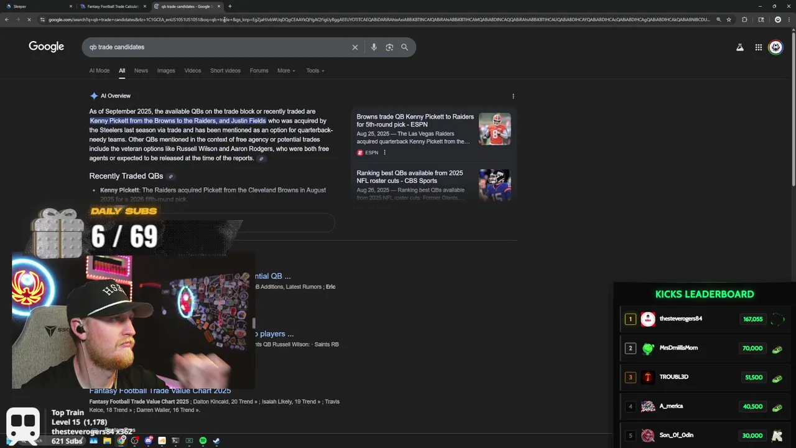Click thesteverogers84 leaderboard entry

(x=705, y=319)
